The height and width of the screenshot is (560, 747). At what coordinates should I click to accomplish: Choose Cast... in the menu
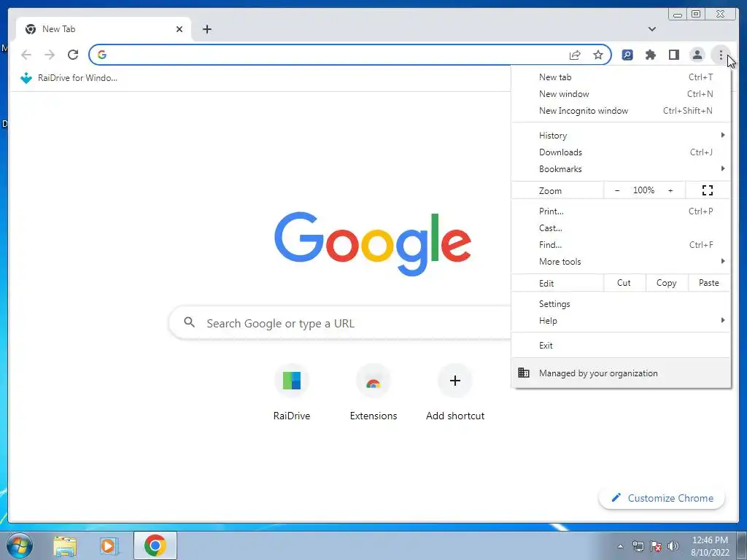(621, 228)
